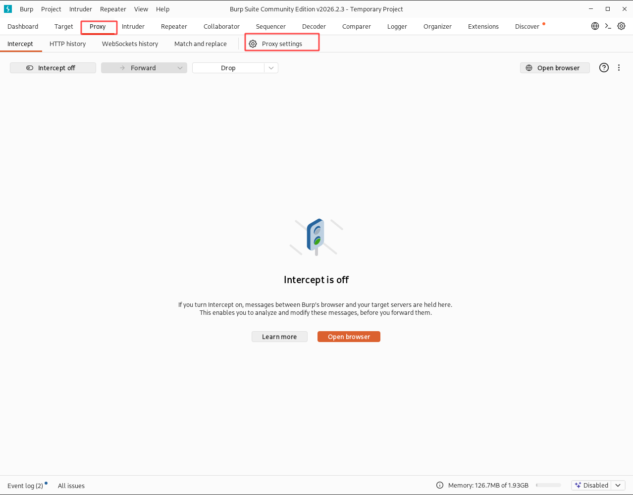Toggle the Intercept off switch
The height and width of the screenshot is (495, 633).
point(53,68)
